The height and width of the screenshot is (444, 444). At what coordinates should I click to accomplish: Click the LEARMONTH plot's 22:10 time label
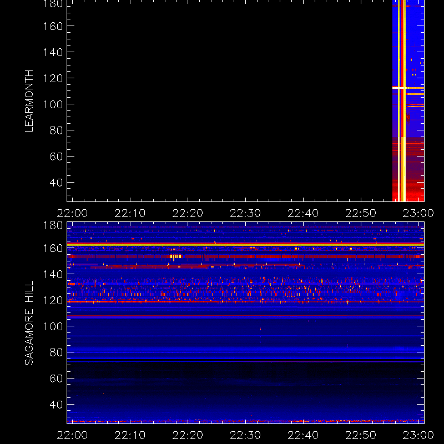[x=130, y=213]
